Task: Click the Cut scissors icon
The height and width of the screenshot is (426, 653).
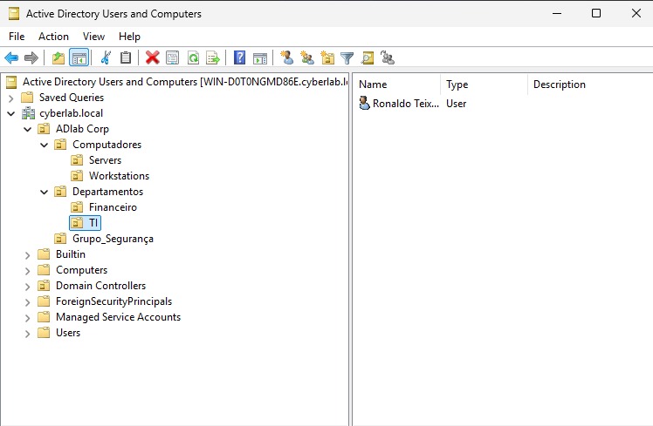Action: tap(106, 57)
